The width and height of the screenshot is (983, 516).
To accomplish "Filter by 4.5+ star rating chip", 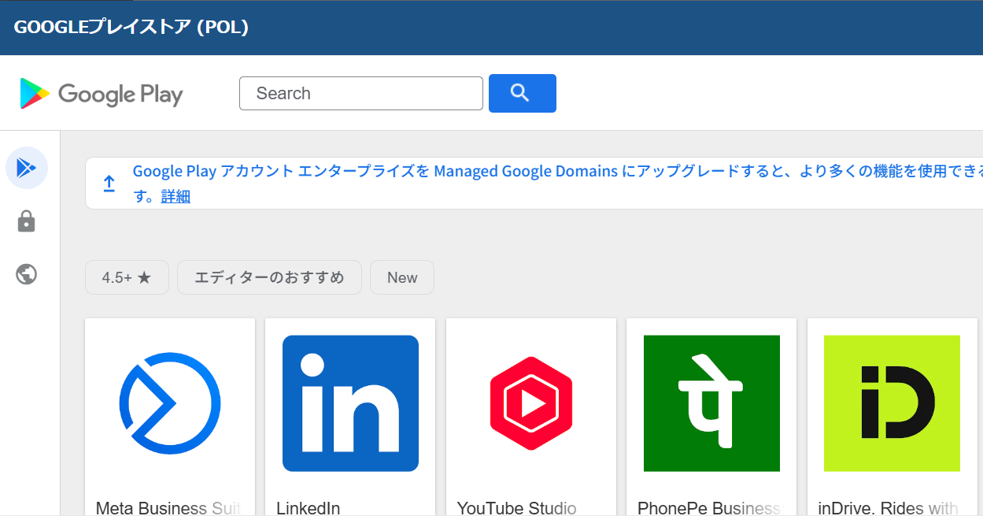I will coord(127,277).
